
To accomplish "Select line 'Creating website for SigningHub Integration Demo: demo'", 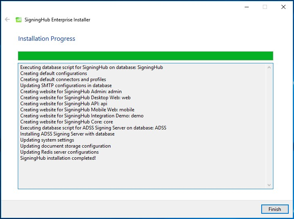I will pos(82,116).
